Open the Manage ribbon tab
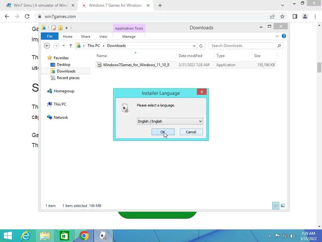 tap(129, 37)
